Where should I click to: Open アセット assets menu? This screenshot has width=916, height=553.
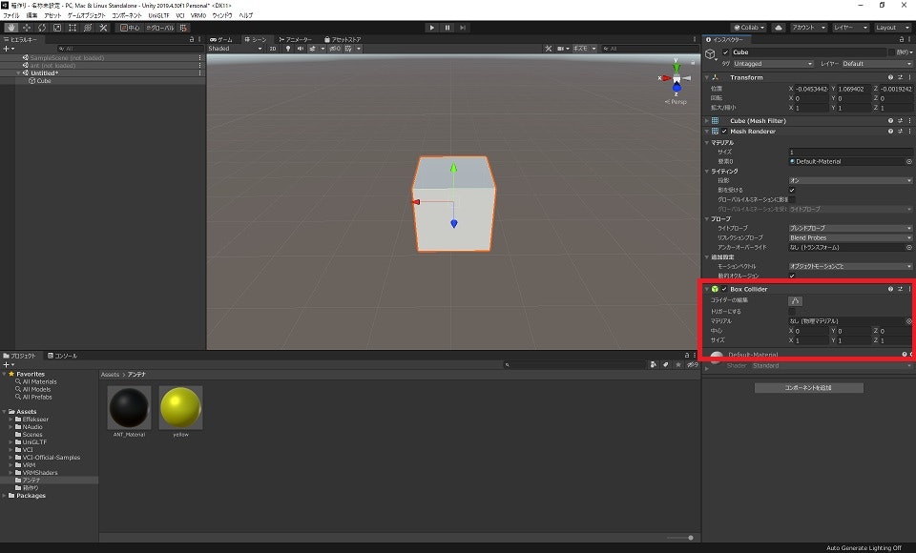click(52, 16)
